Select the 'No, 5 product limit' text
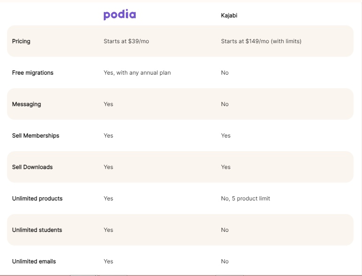The width and height of the screenshot is (362, 276). coord(246,199)
